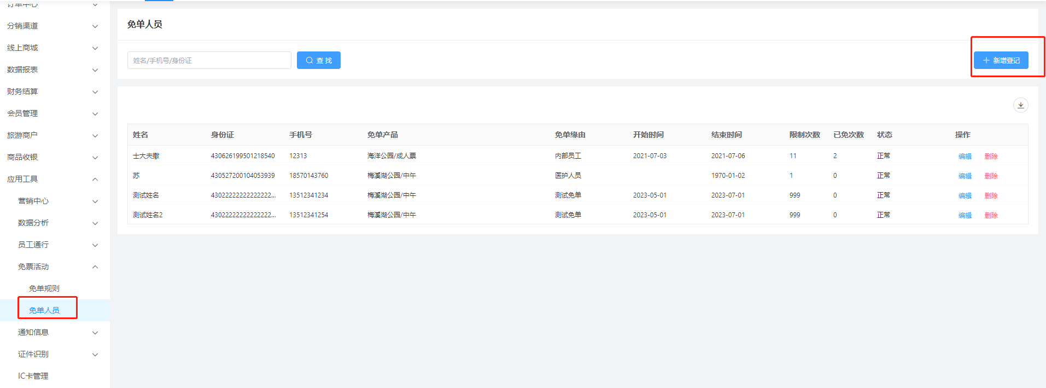Screen dimensions: 1046x388
Task: Delete the 测试姓名2 row
Action: [991, 216]
